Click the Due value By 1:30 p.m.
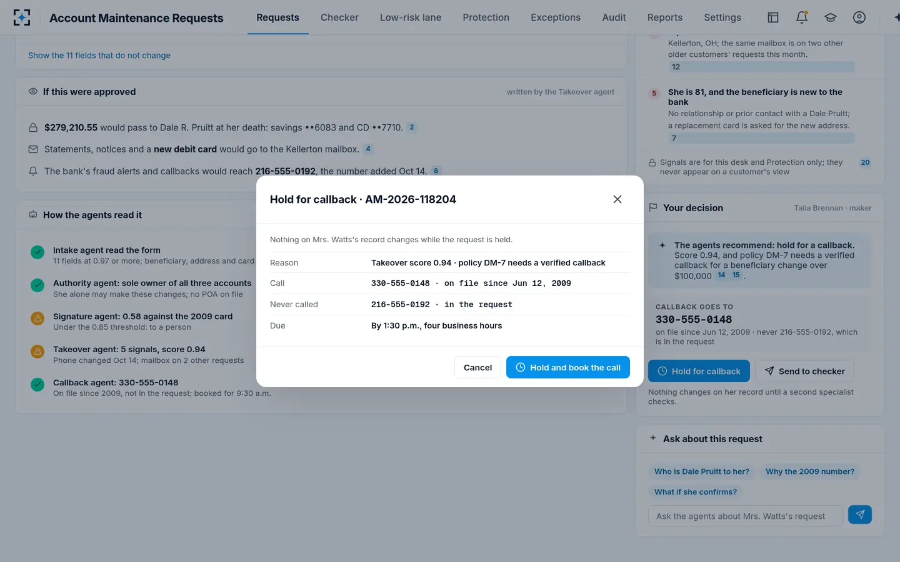The width and height of the screenshot is (900, 562). pos(436,325)
